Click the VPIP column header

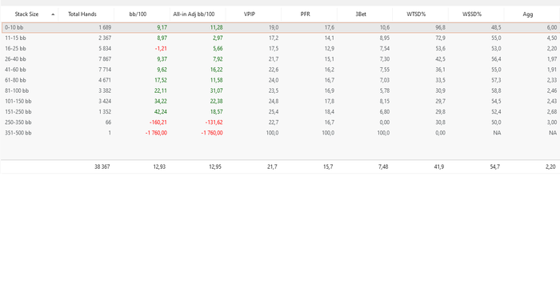tap(254, 14)
